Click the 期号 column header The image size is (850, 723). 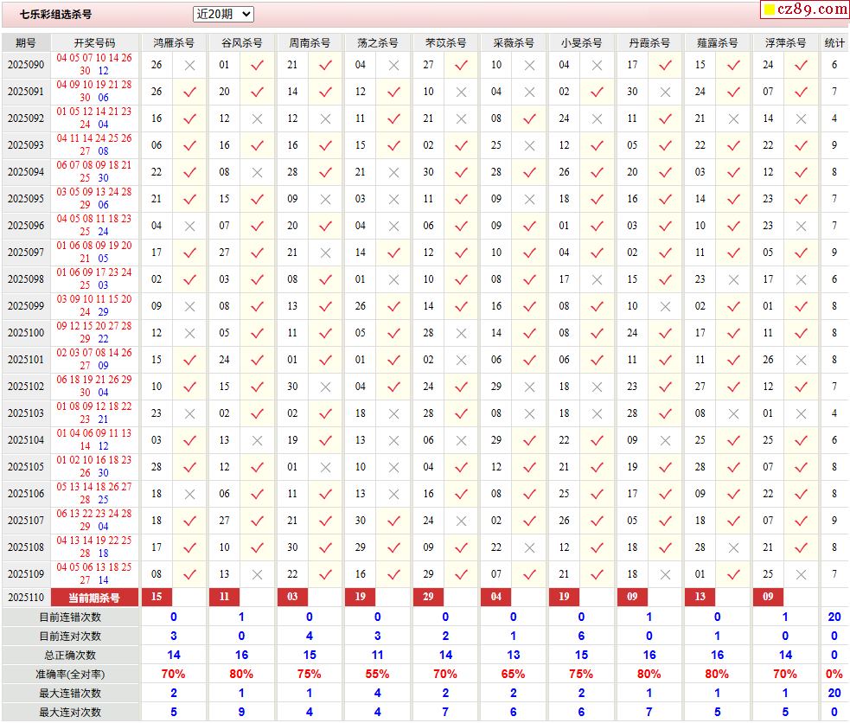tap(26, 43)
